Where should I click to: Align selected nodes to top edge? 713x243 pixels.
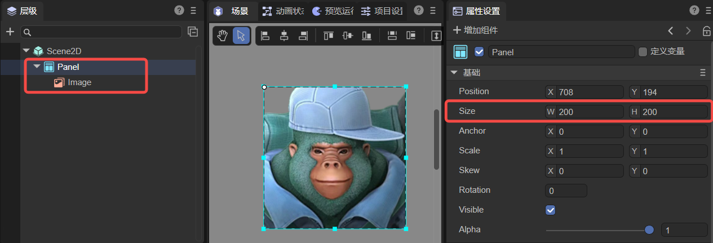329,36
